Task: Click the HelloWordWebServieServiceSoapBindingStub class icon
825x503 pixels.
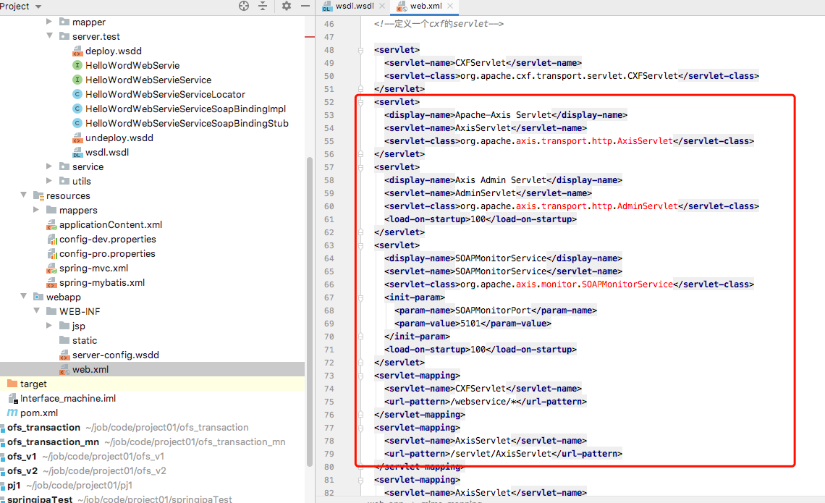Action: coord(77,123)
